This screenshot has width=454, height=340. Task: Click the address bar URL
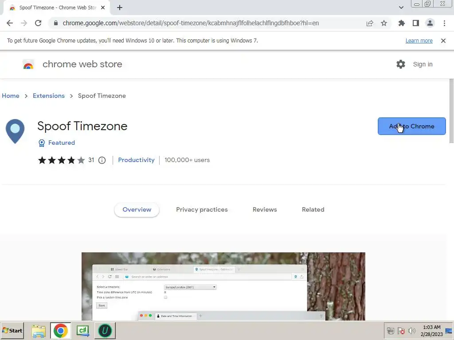click(x=191, y=23)
